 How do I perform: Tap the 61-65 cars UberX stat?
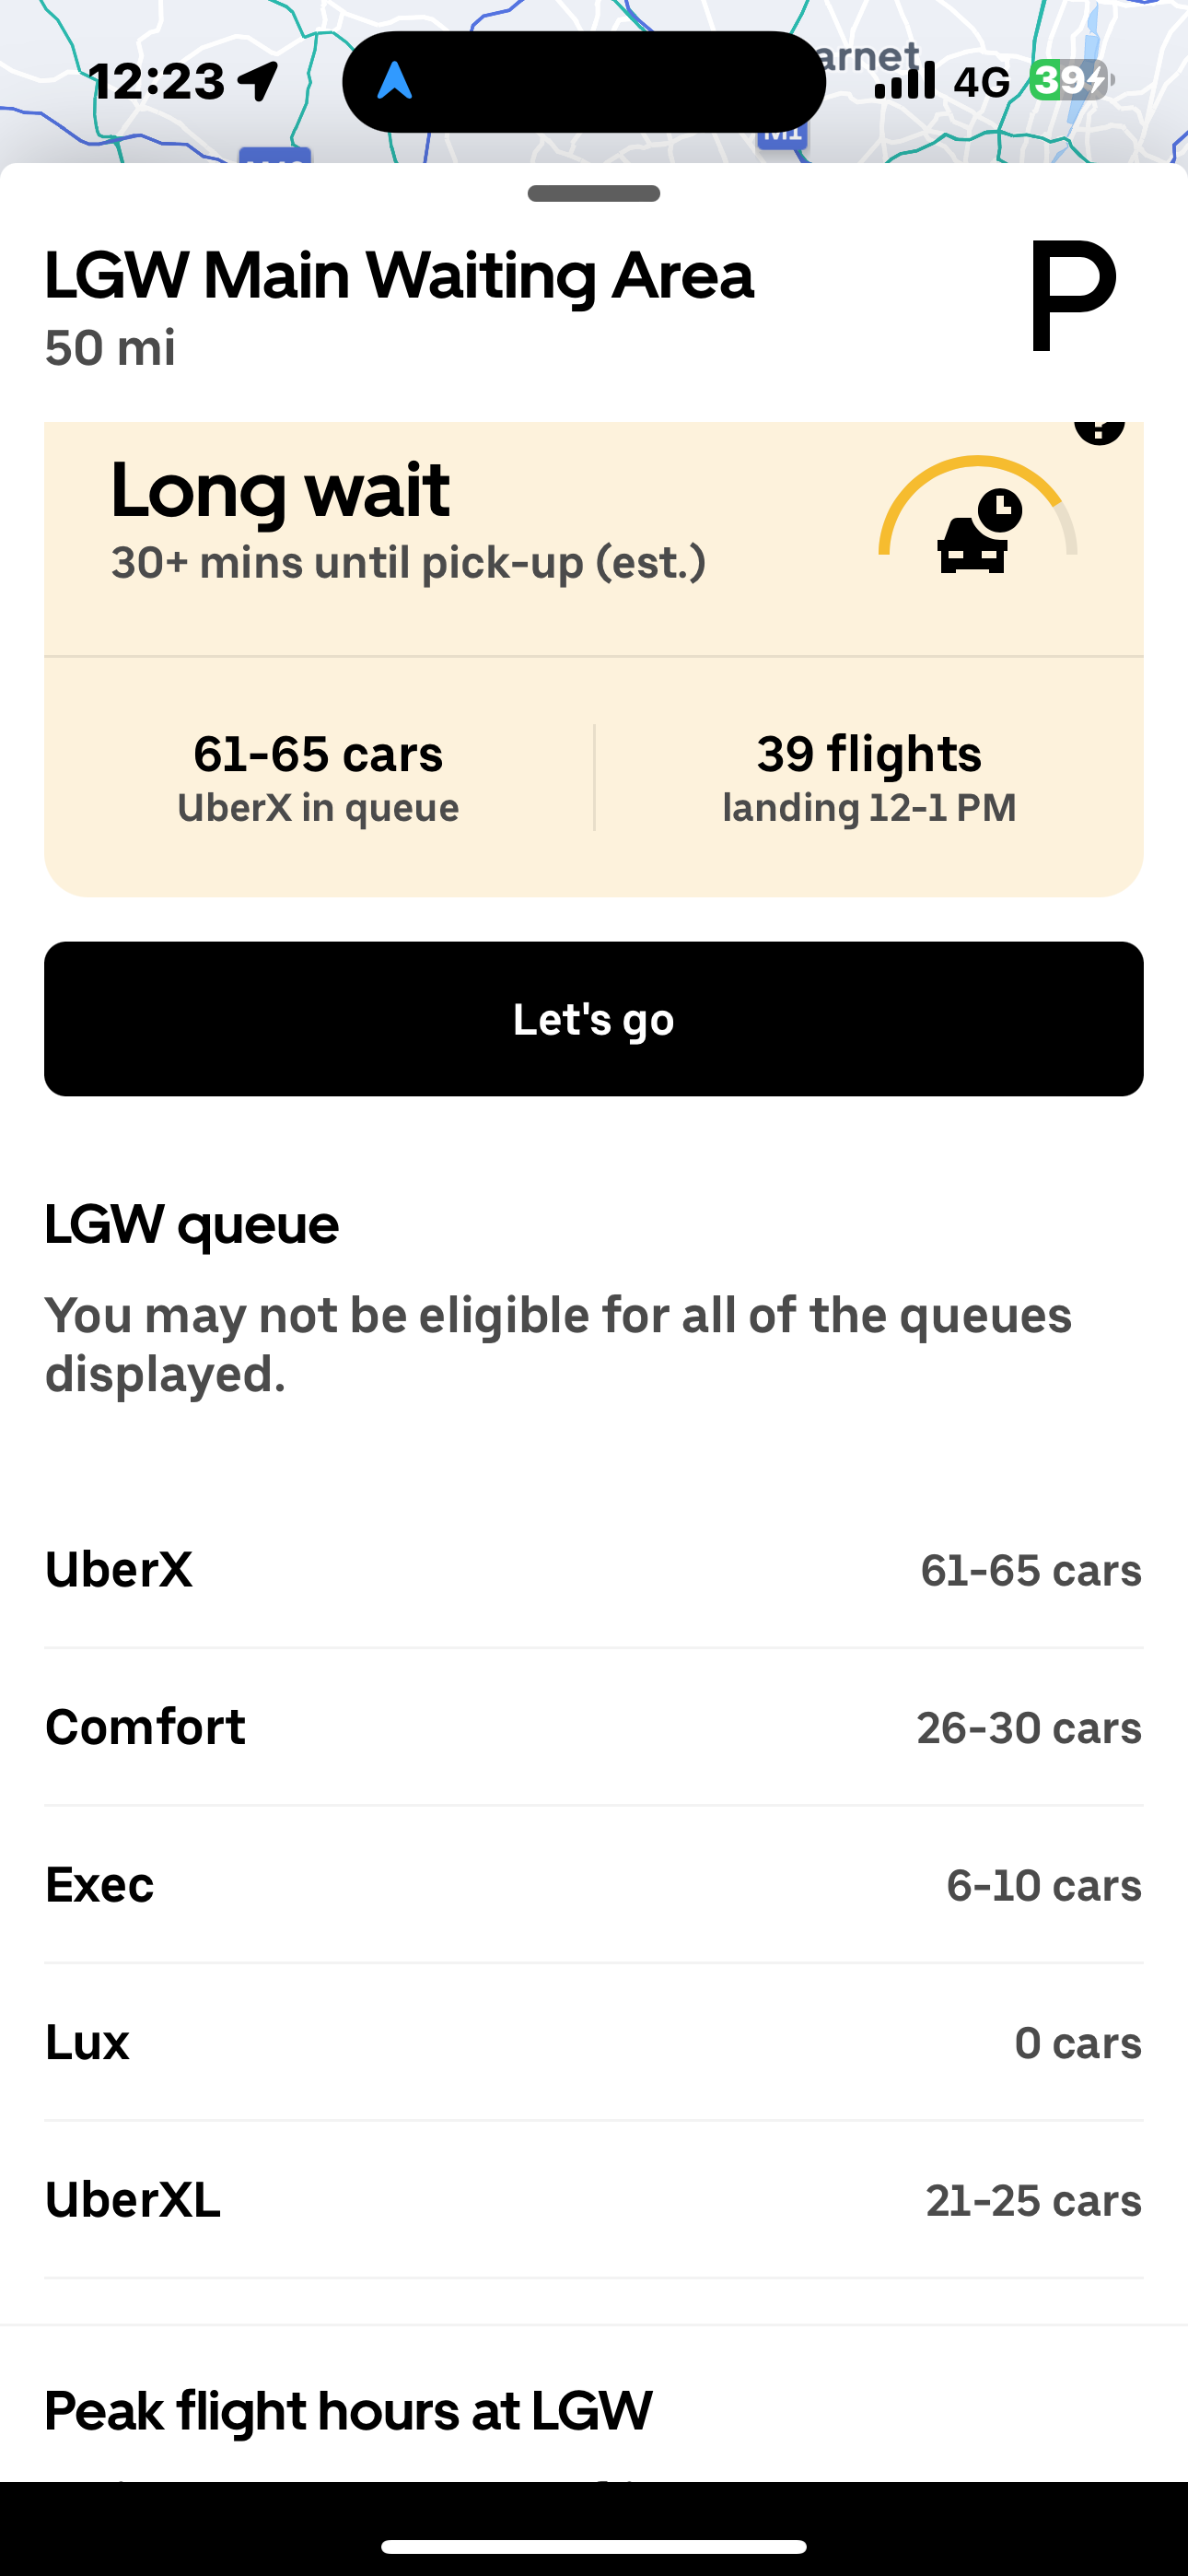pos(318,778)
